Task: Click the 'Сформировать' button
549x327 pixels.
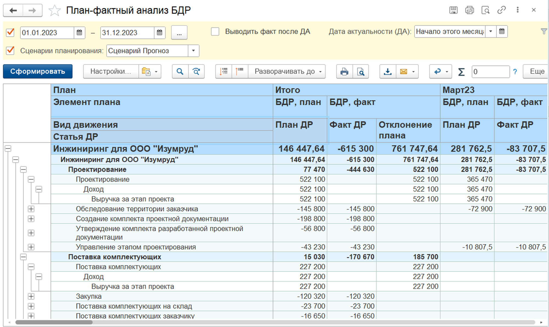Action: [38, 72]
